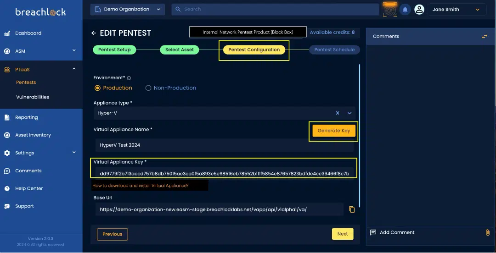Viewport: 496px width, 253px height.
Task: Click the Available credits: 8 text
Action: click(332, 32)
